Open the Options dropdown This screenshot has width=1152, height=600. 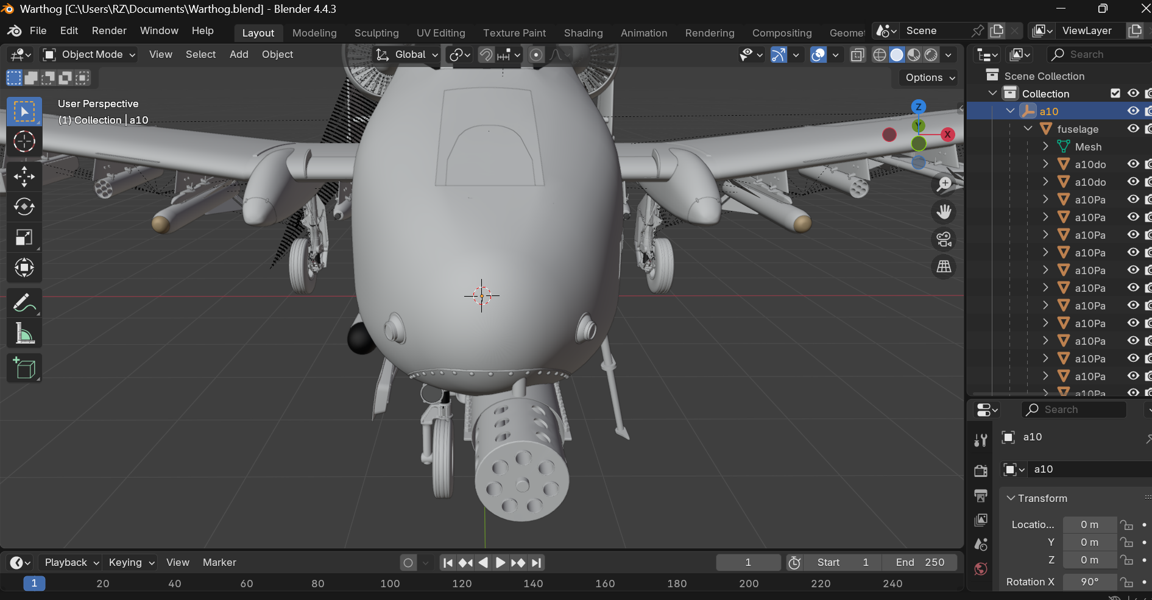pos(930,77)
